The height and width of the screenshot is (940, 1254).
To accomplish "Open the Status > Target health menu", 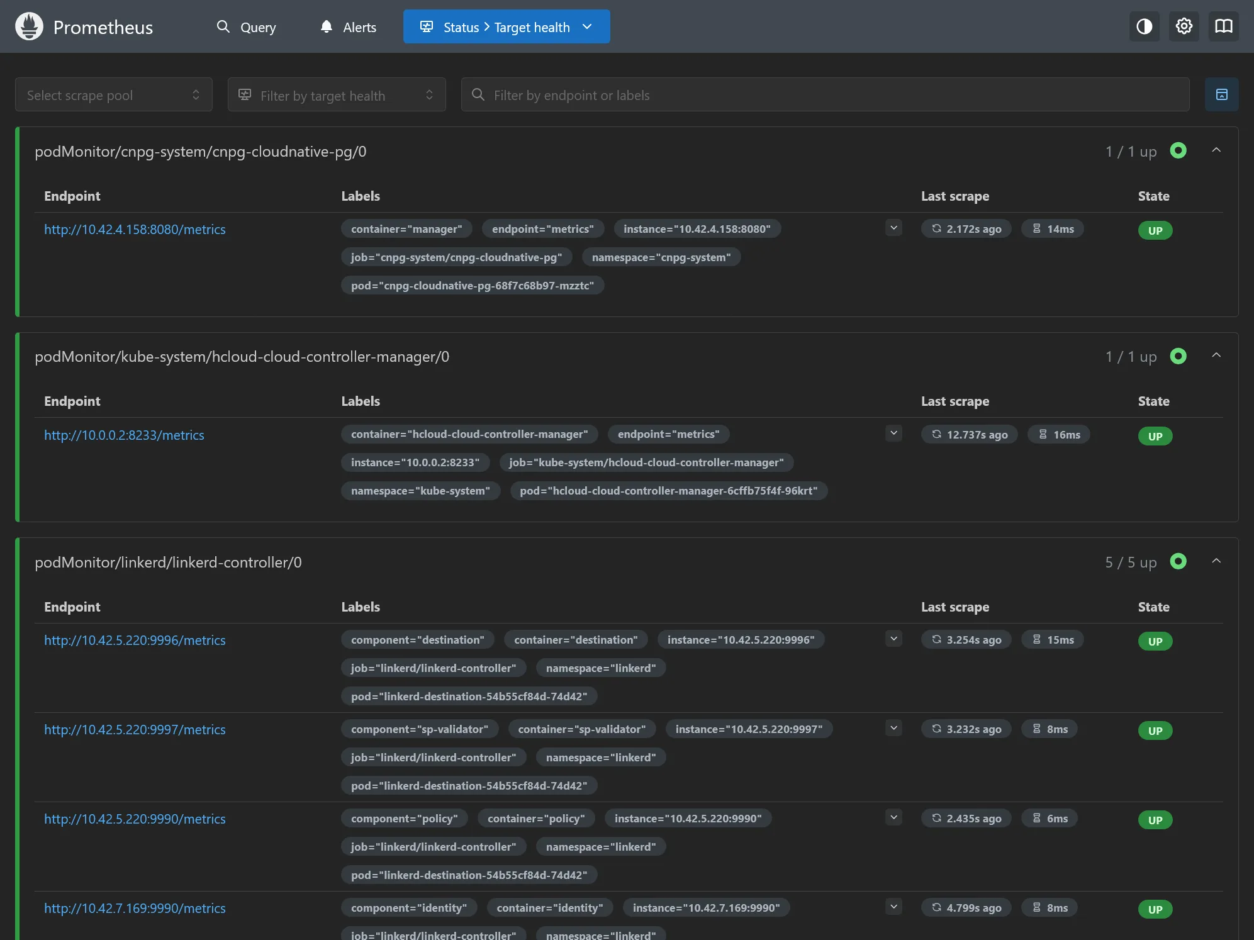I will click(x=507, y=27).
